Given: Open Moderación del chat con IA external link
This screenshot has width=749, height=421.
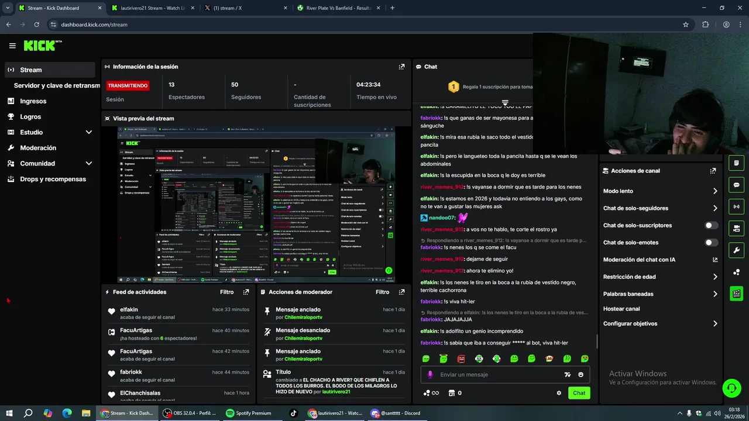Looking at the screenshot, I should 715,260.
